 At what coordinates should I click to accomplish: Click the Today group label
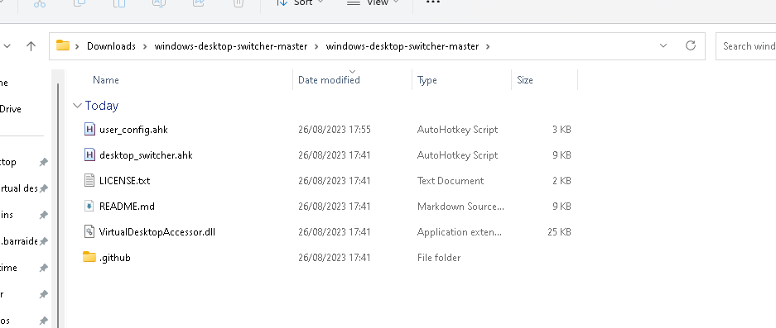(x=102, y=106)
